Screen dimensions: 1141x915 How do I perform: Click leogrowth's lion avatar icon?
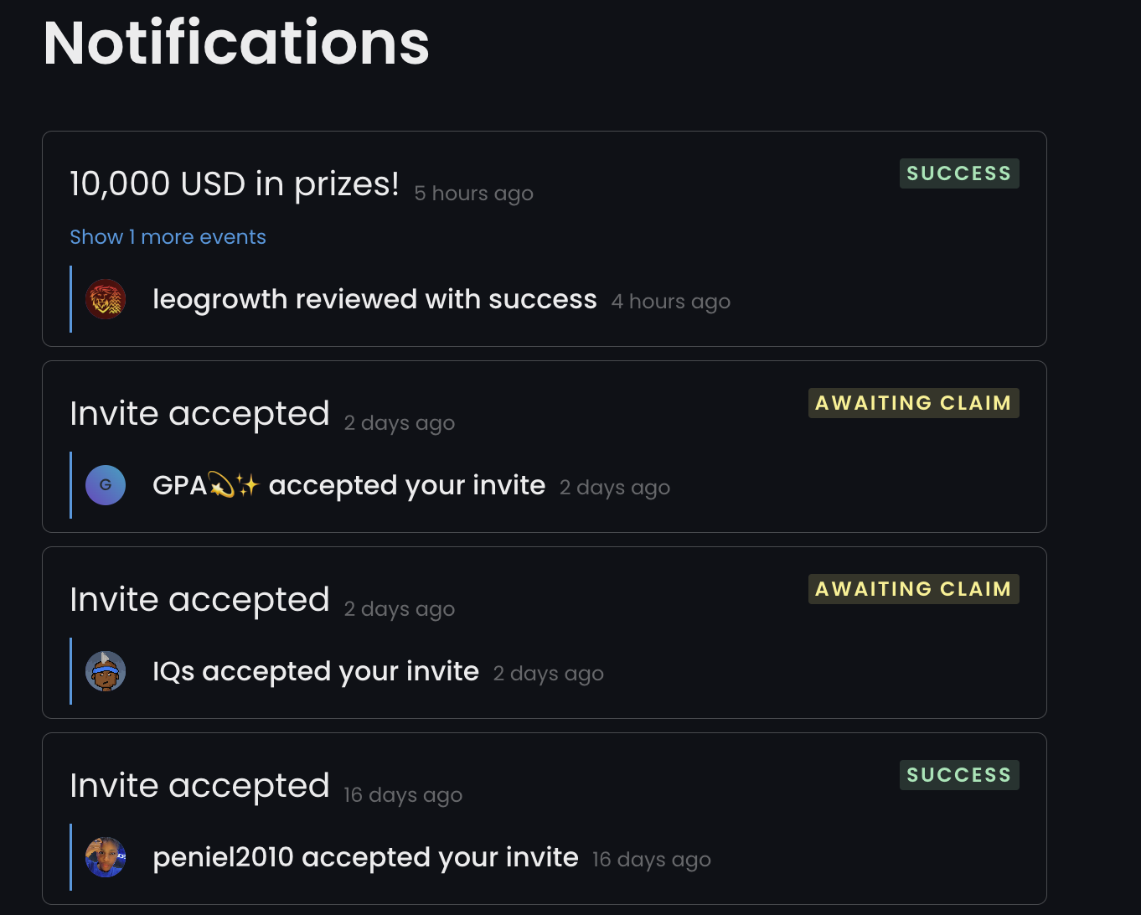click(x=106, y=299)
